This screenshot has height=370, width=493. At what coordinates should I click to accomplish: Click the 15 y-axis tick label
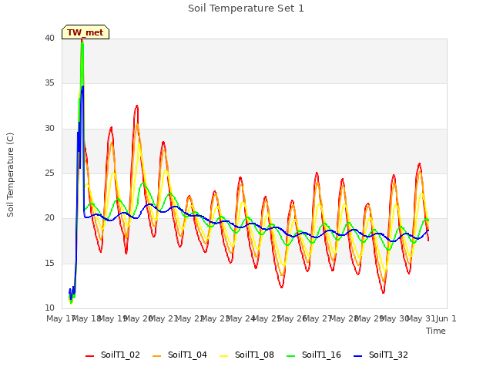pyautogui.click(x=49, y=263)
